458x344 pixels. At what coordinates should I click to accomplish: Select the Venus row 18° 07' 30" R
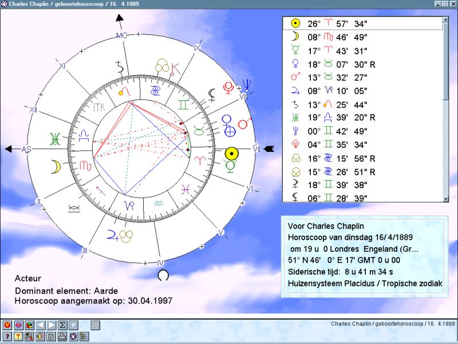click(x=363, y=64)
